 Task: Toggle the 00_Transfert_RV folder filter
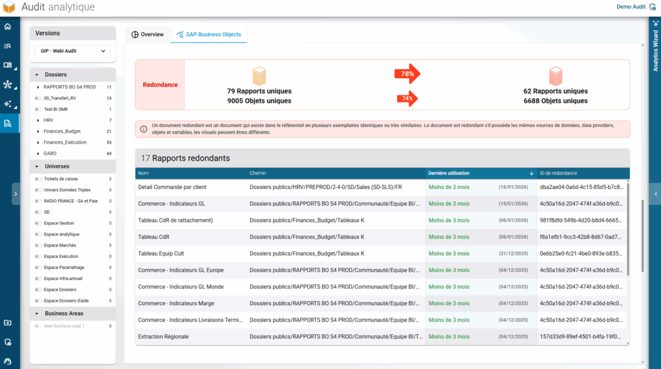pyautogui.click(x=38, y=98)
